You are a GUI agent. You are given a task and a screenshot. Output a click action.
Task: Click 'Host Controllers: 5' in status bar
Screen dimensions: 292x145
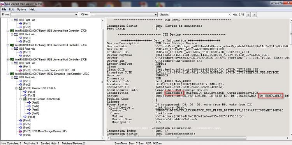point(12,143)
